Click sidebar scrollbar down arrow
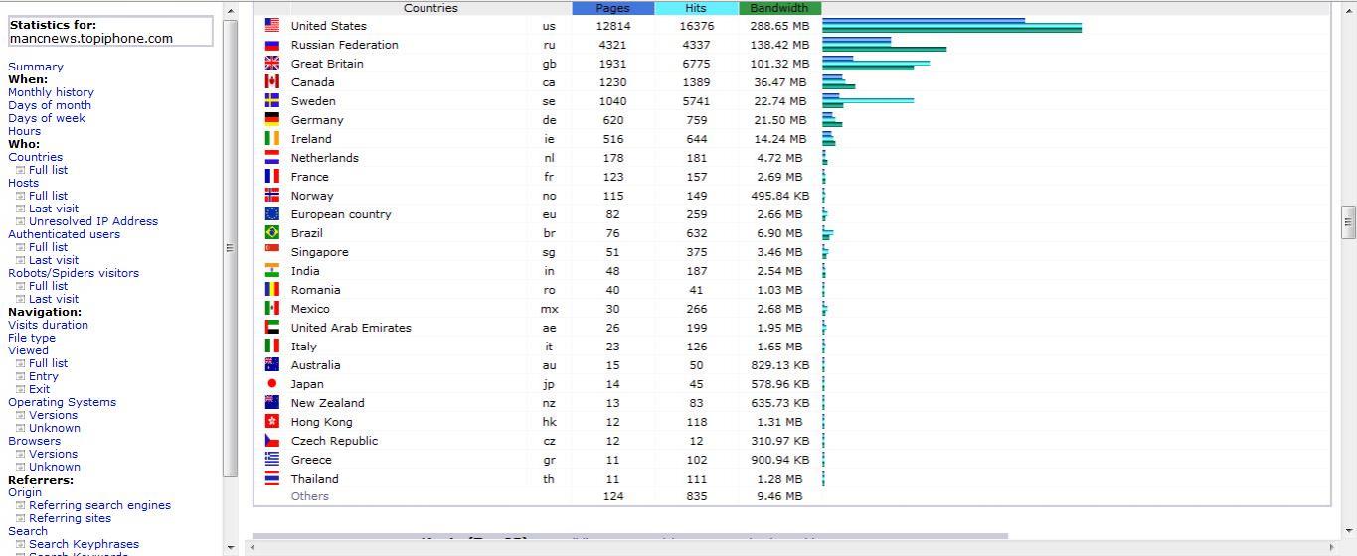 point(231,547)
